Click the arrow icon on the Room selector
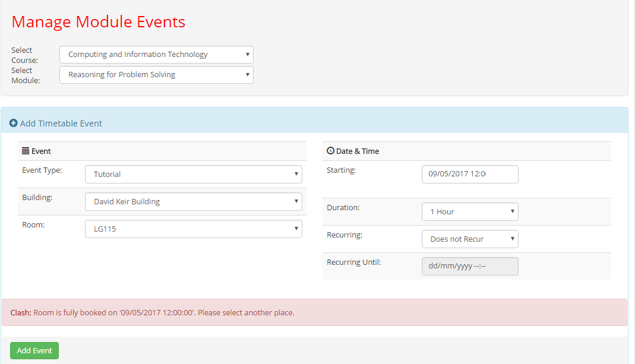 point(296,229)
